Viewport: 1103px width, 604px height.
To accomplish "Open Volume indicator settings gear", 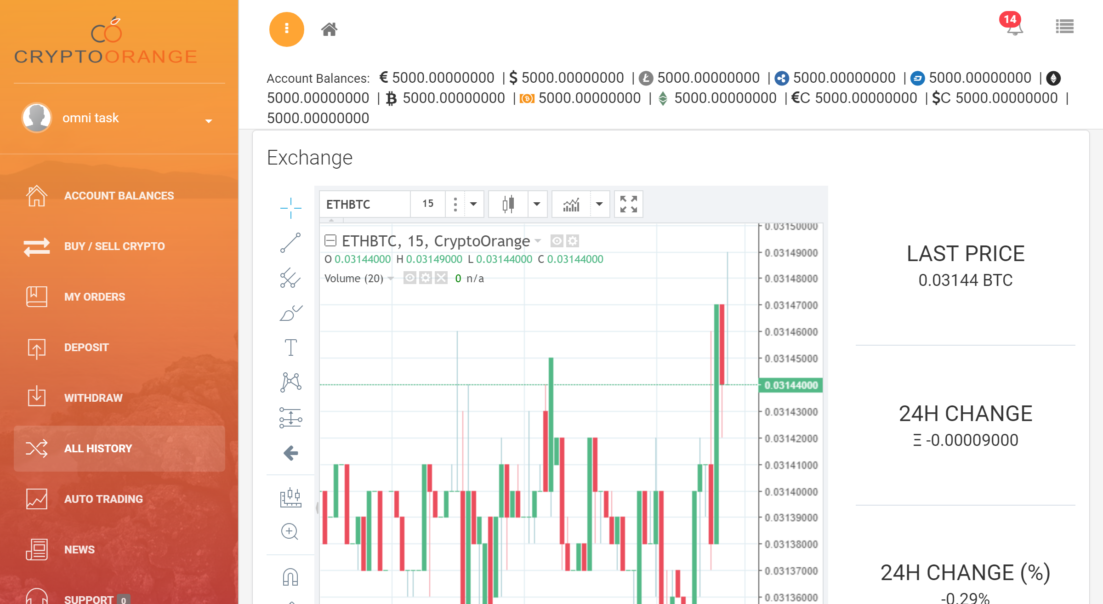I will point(426,278).
